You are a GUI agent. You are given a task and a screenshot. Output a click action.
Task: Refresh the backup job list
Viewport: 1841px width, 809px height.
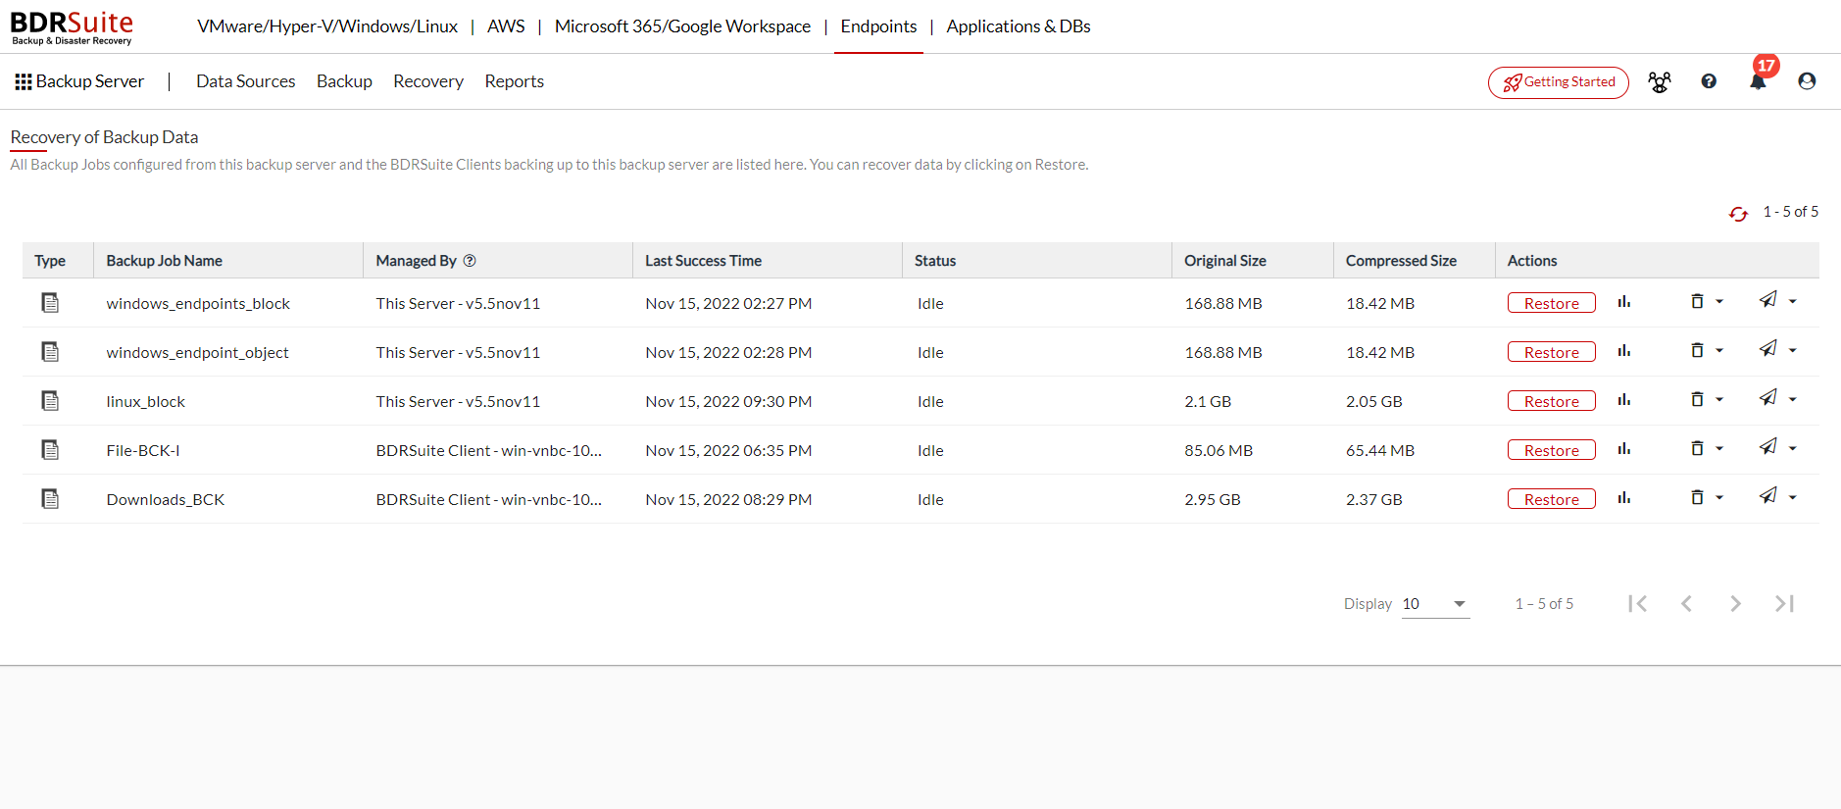(x=1738, y=214)
